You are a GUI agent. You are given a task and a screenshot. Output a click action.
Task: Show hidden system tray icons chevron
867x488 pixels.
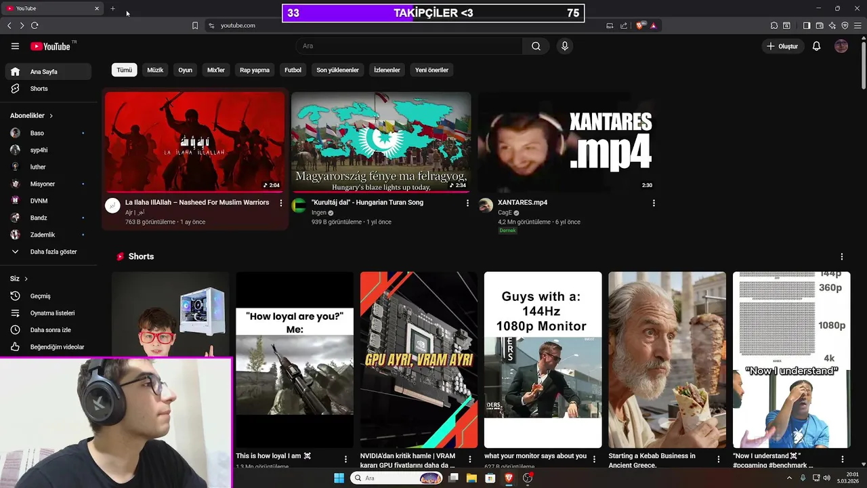789,479
